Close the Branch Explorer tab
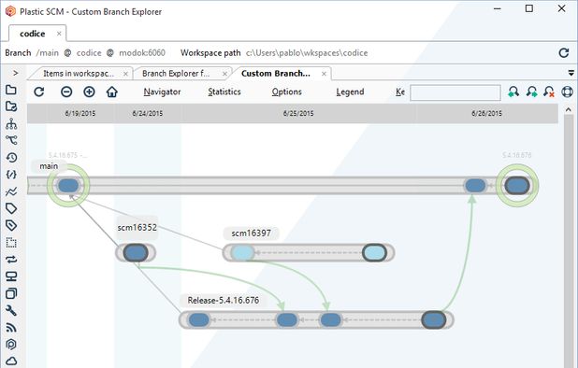578x368 pixels. pos(224,74)
